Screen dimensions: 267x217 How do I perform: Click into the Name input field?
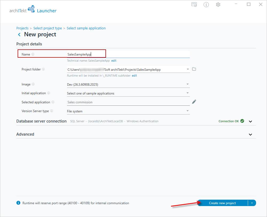point(128,54)
